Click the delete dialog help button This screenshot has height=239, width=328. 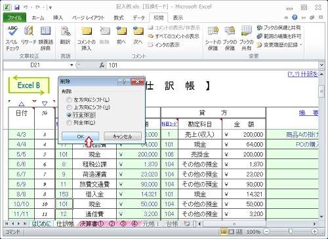pos(123,82)
